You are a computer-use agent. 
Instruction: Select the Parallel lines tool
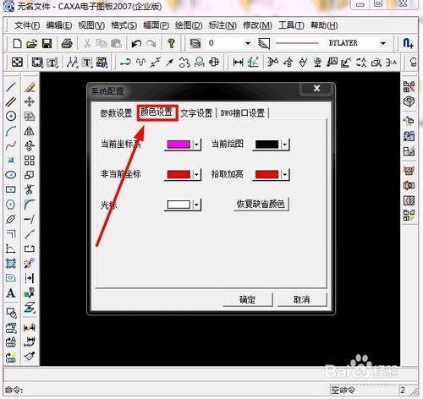pos(11,101)
